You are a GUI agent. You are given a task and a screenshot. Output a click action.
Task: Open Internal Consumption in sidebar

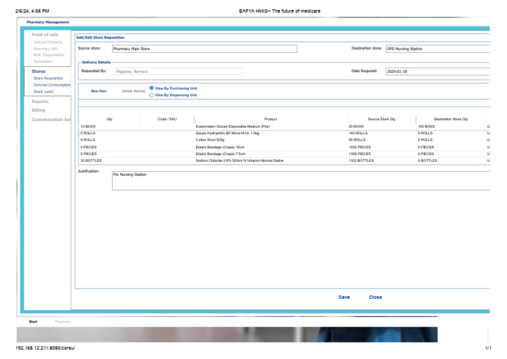tap(51, 85)
